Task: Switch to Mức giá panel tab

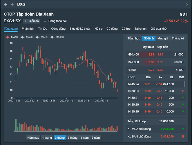Action: [162, 38]
